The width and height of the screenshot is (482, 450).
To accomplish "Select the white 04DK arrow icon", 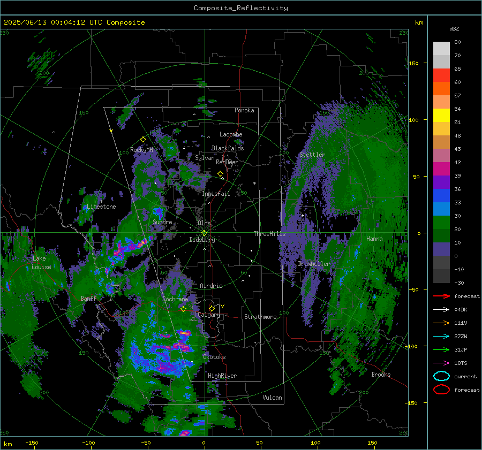I will coord(441,309).
